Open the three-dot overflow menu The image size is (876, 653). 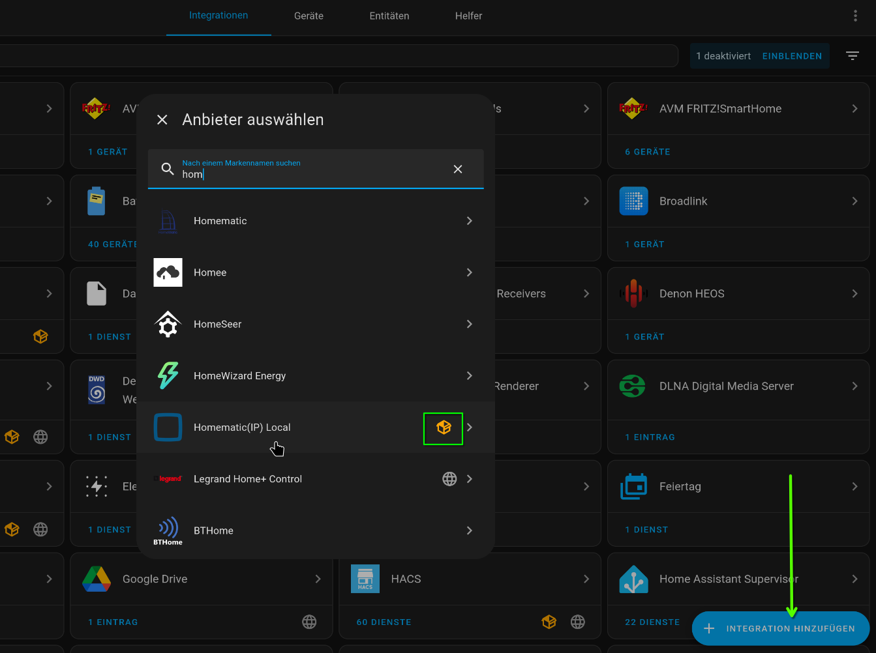[x=855, y=16]
